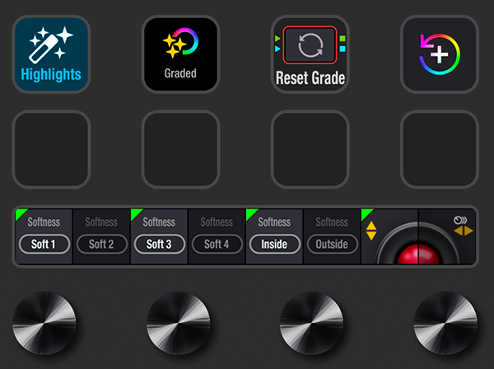The image size is (494, 369).
Task: Enable the Inside softness pill
Action: click(275, 244)
